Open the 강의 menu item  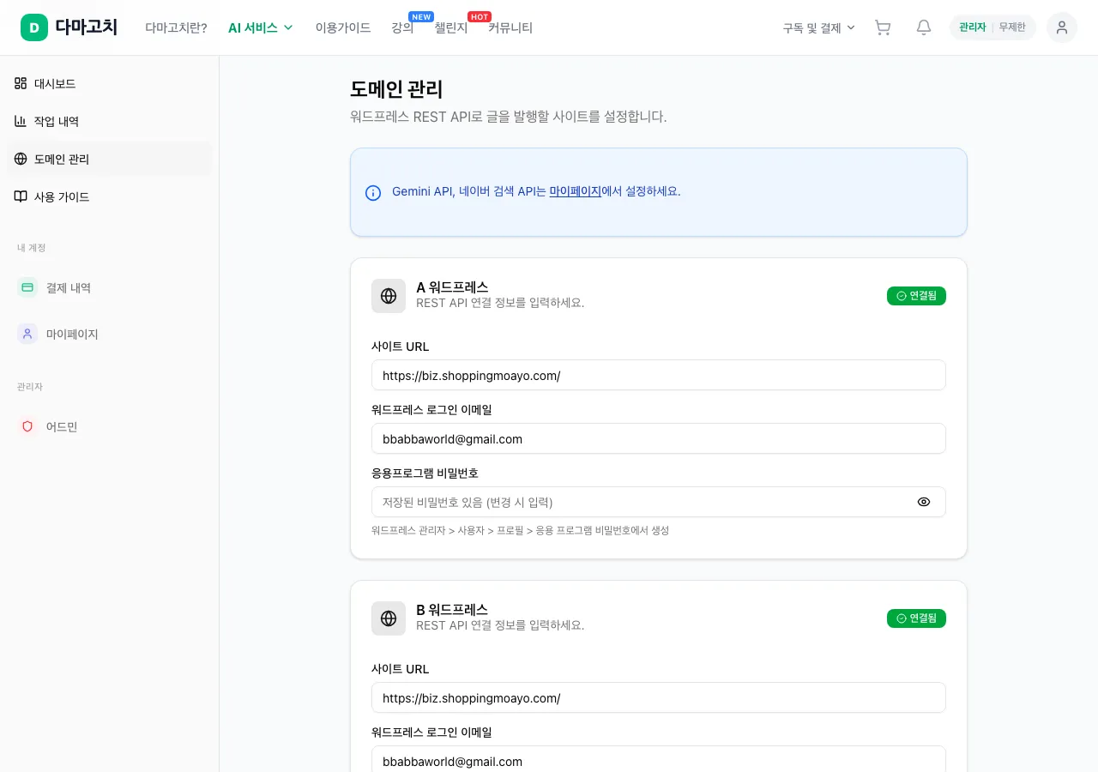pos(402,27)
